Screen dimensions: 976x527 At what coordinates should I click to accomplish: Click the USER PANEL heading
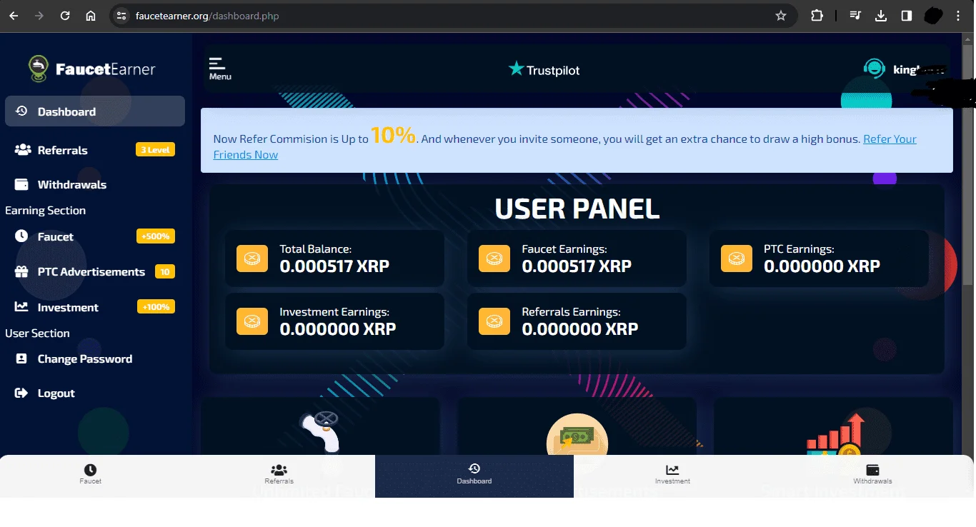(577, 209)
